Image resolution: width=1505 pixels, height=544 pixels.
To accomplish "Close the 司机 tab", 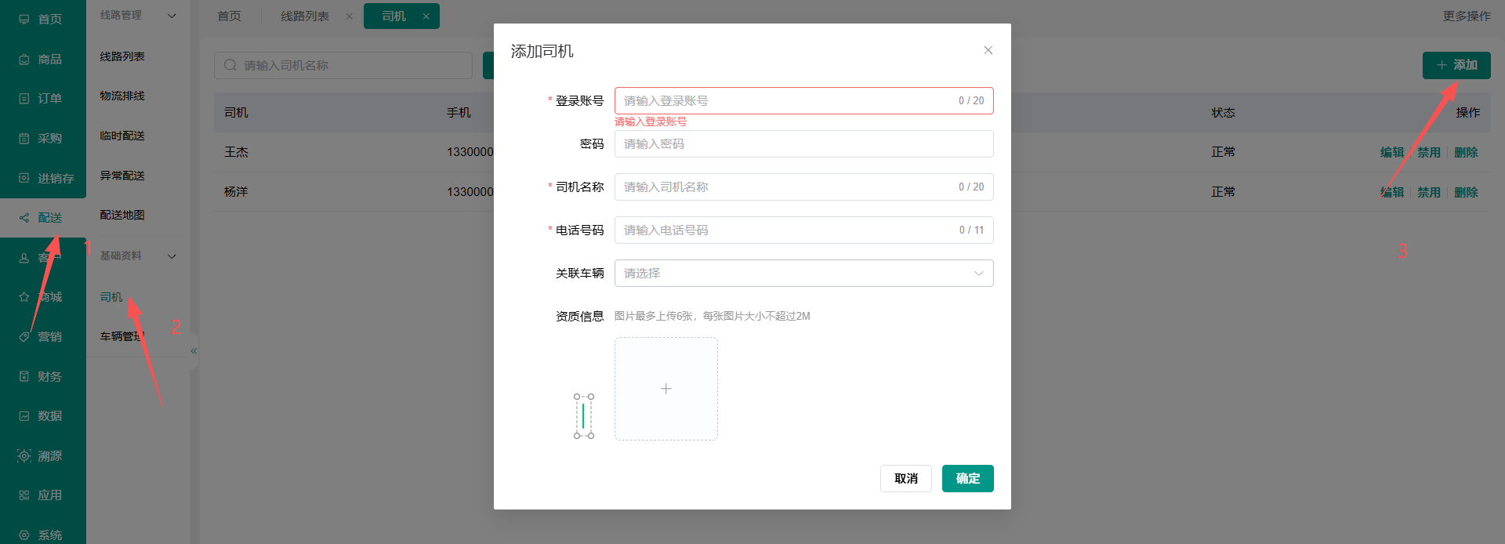I will (426, 16).
